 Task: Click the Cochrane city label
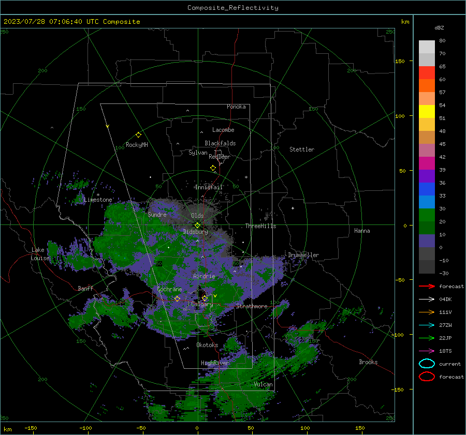169,289
